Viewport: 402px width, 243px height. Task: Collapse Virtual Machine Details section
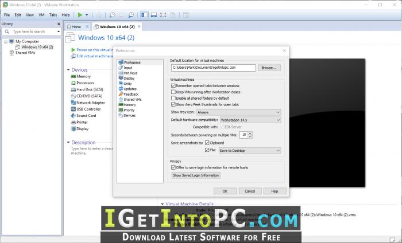pyautogui.click(x=163, y=204)
